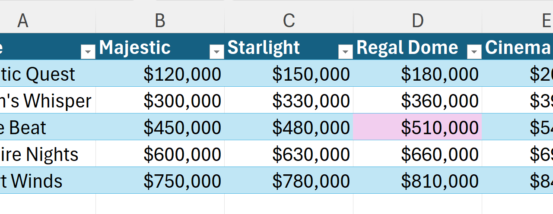This screenshot has height=214, width=553.
Task: Open the Majestic column filter dropdown
Action: pyautogui.click(x=216, y=52)
